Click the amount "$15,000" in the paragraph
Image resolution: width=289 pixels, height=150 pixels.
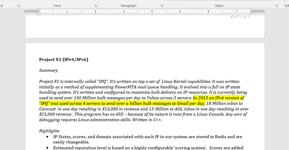pos(110,109)
